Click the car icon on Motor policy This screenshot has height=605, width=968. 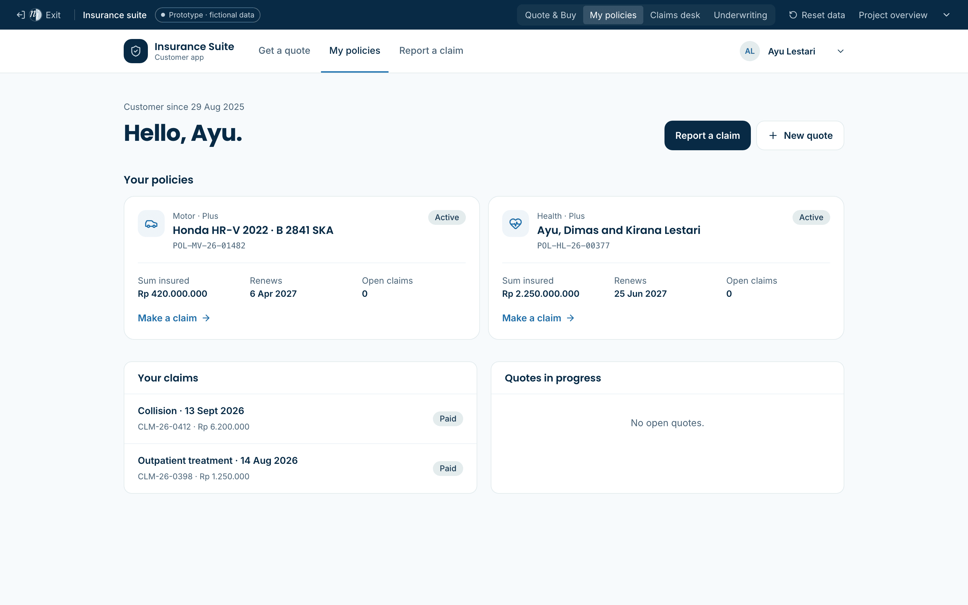[x=151, y=224]
